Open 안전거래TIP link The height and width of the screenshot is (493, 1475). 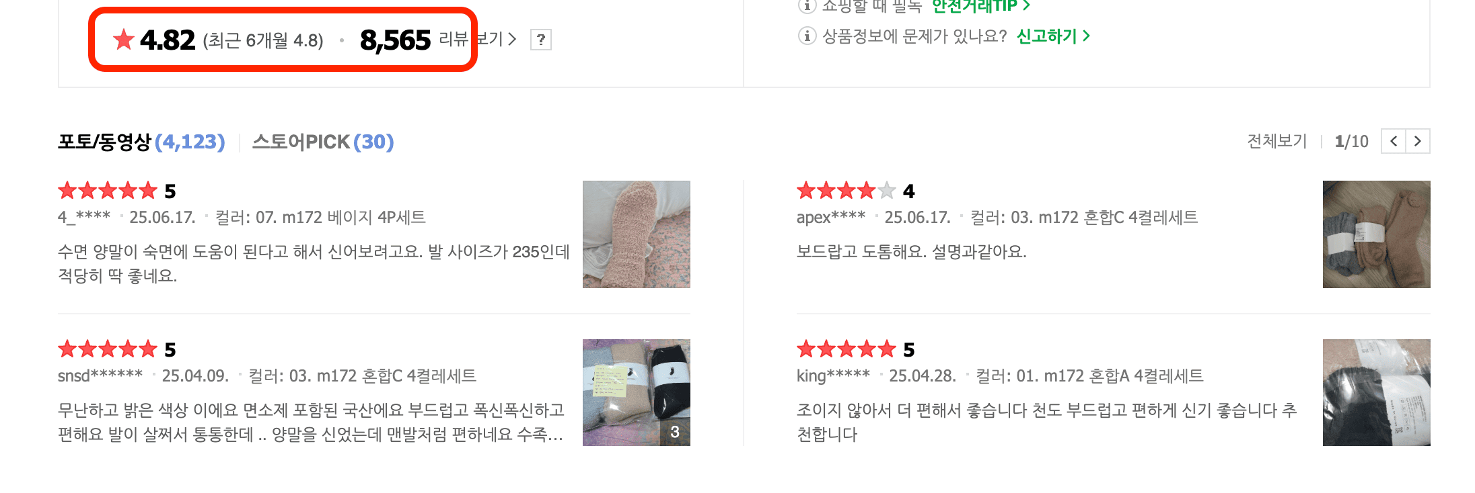(x=976, y=5)
